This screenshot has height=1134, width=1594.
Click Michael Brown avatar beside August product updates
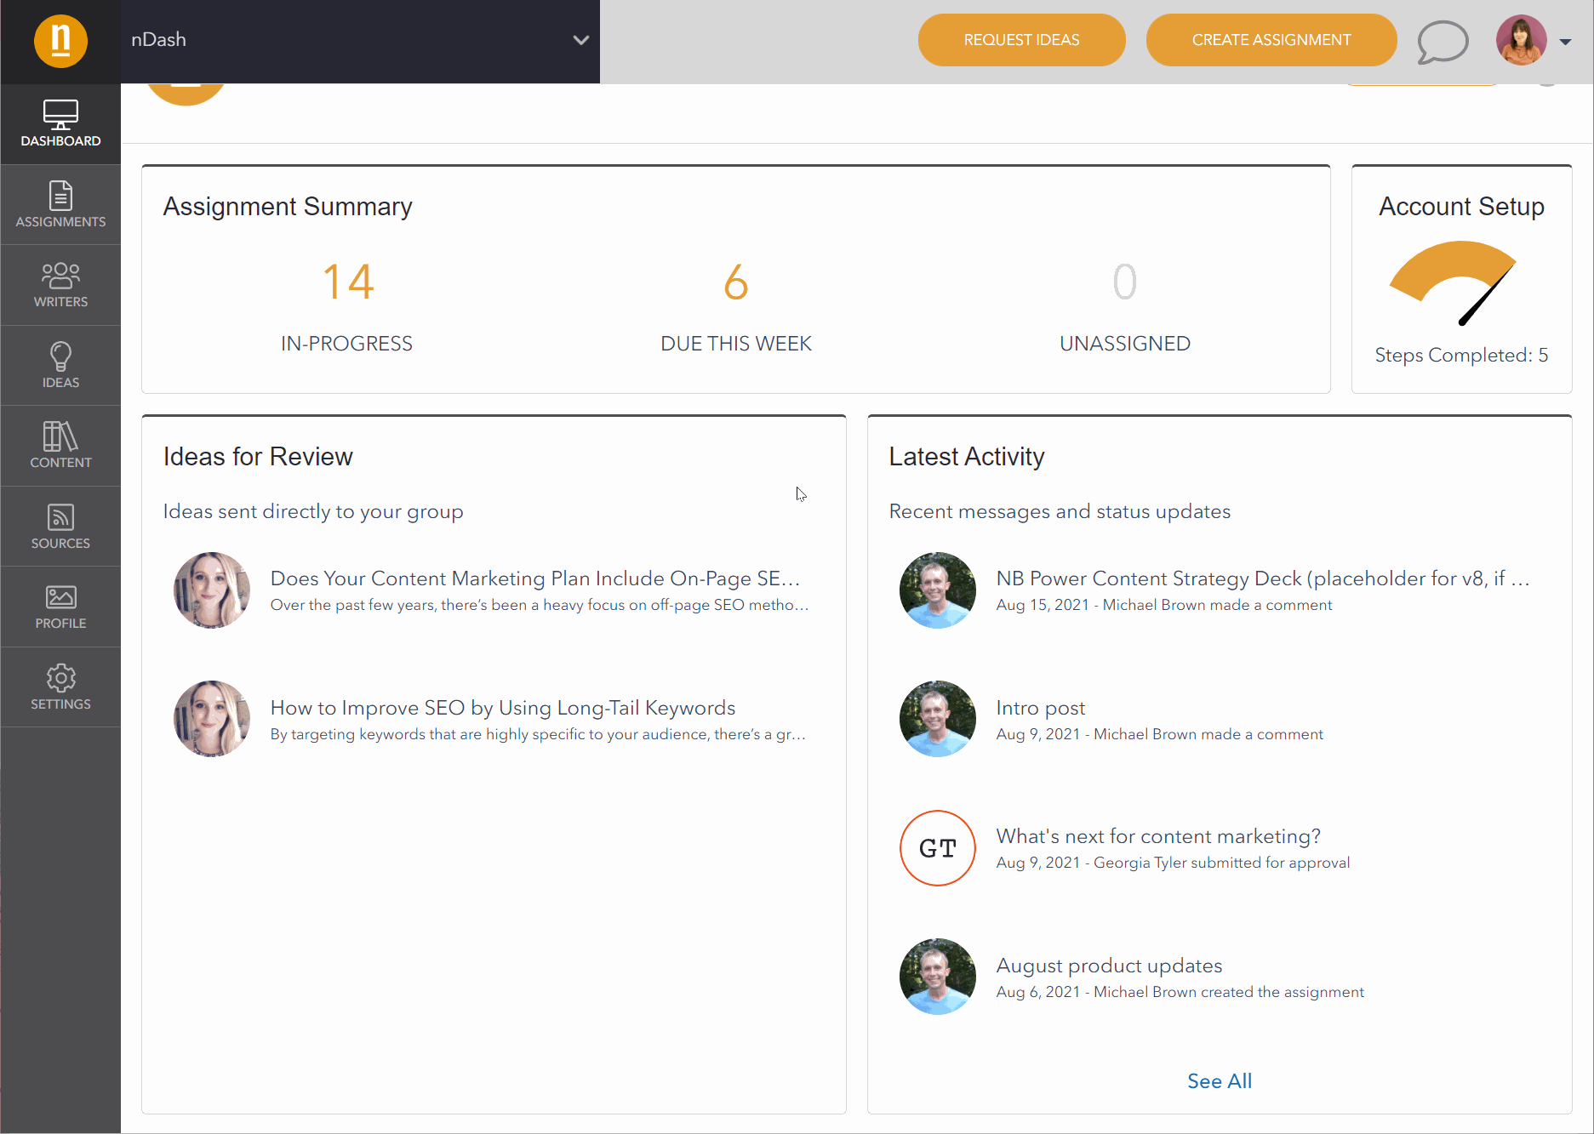[x=937, y=977]
